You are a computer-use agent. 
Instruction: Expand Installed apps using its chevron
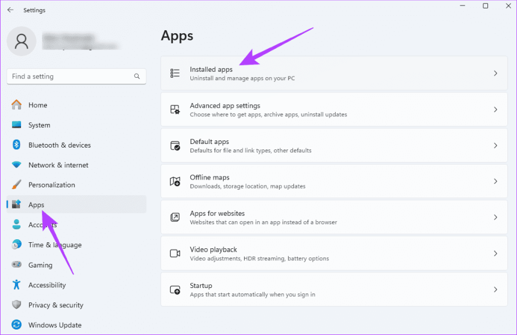(x=495, y=74)
